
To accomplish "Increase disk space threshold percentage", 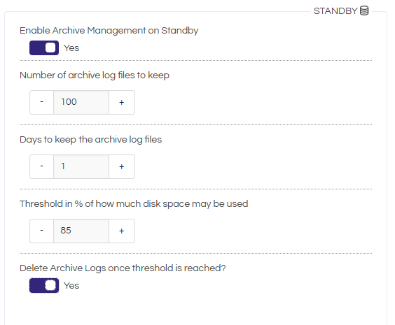I will point(122,231).
